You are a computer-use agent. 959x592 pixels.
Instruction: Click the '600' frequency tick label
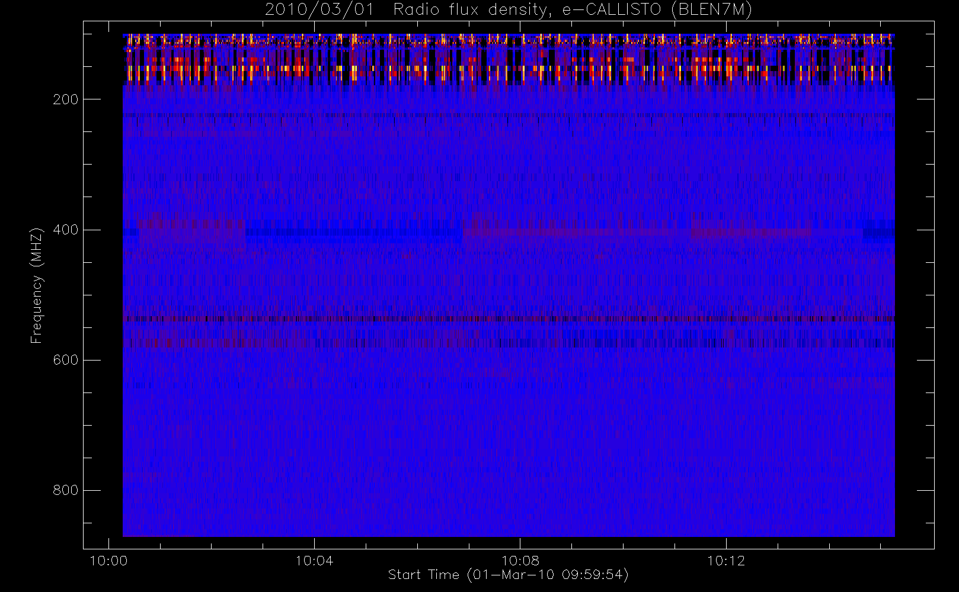[x=65, y=360]
